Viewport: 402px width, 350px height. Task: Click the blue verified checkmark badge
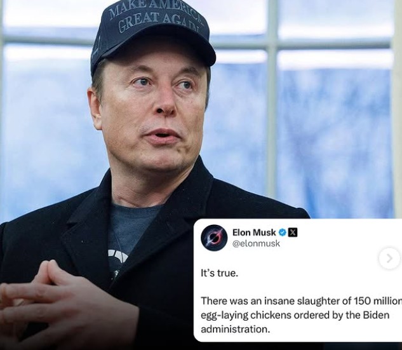(x=282, y=232)
